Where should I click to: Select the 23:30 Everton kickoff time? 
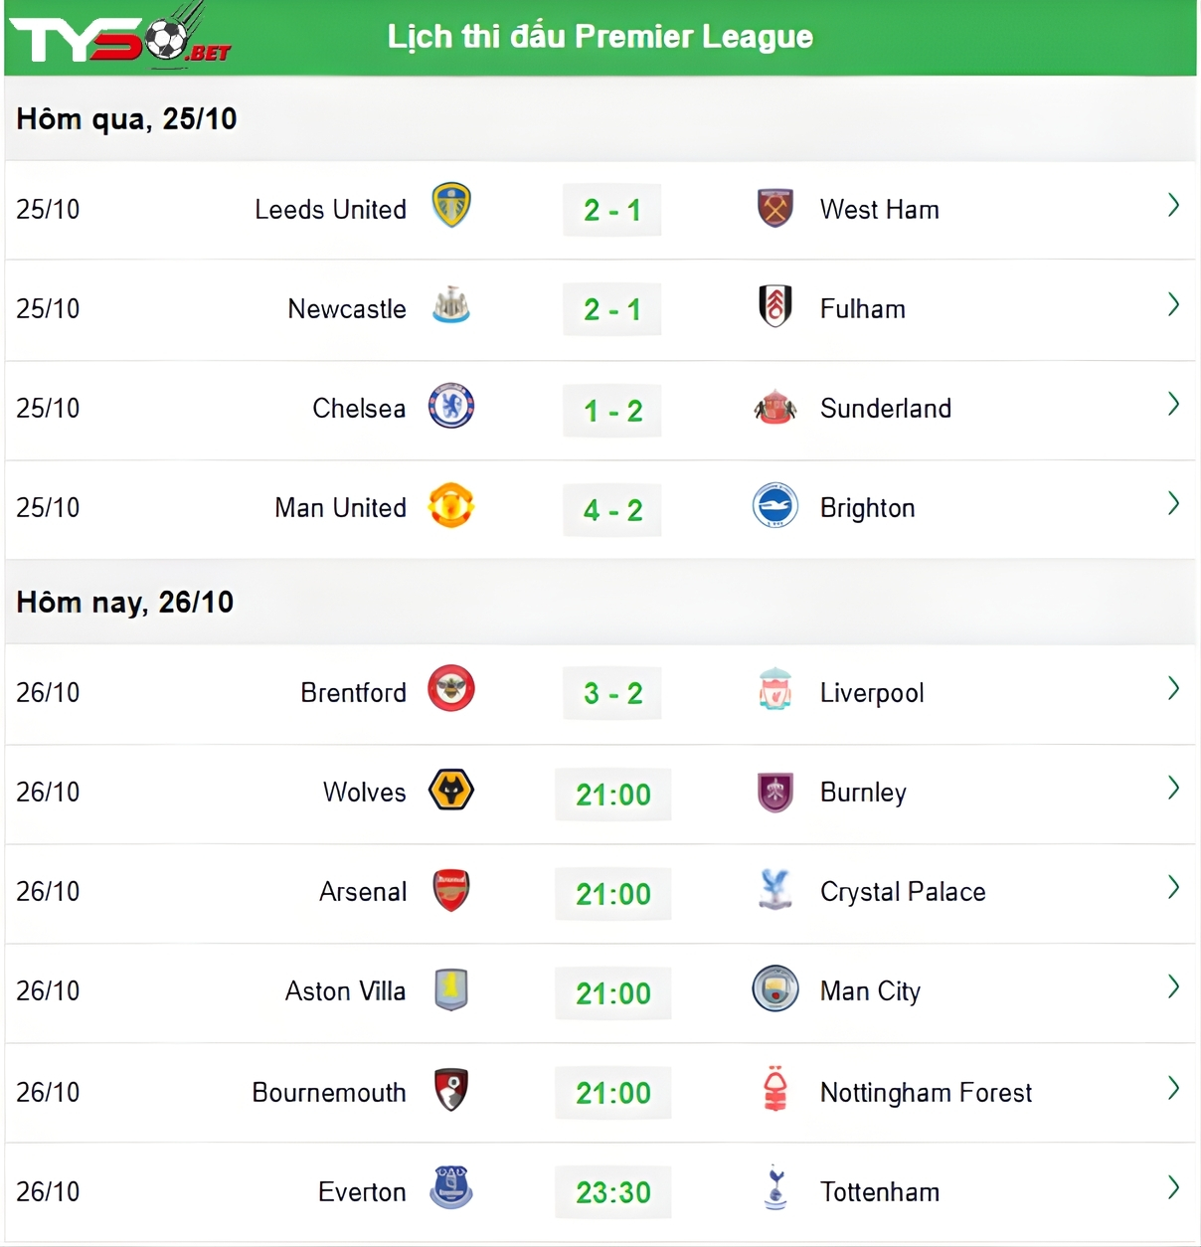pos(612,1192)
